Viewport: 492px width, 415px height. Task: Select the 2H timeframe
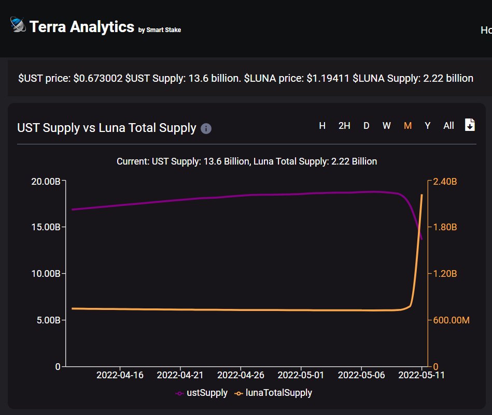(344, 126)
